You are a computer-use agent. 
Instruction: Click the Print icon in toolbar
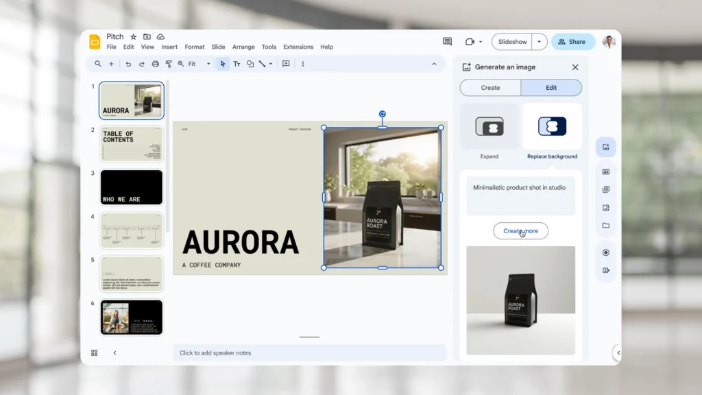coord(156,64)
